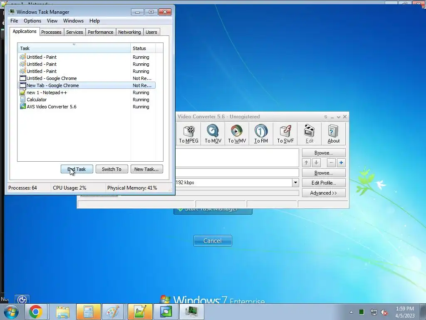Select the Calculator task row
This screenshot has height=320, width=426.
tap(87, 100)
